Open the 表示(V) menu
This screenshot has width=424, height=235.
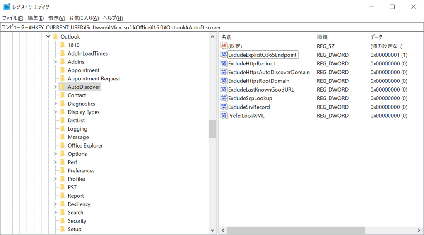click(x=56, y=18)
